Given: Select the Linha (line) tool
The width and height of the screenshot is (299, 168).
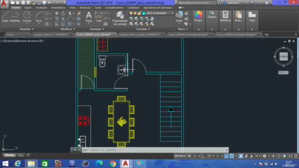Looking at the screenshot, I should pos(5,17).
